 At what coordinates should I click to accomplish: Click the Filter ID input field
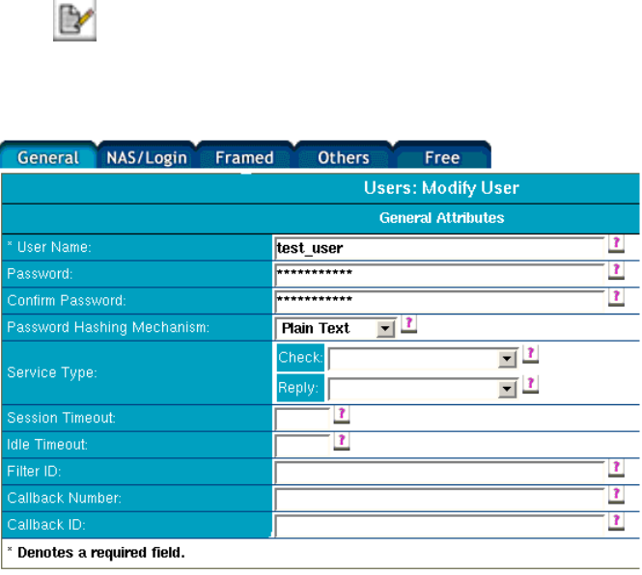(x=439, y=472)
